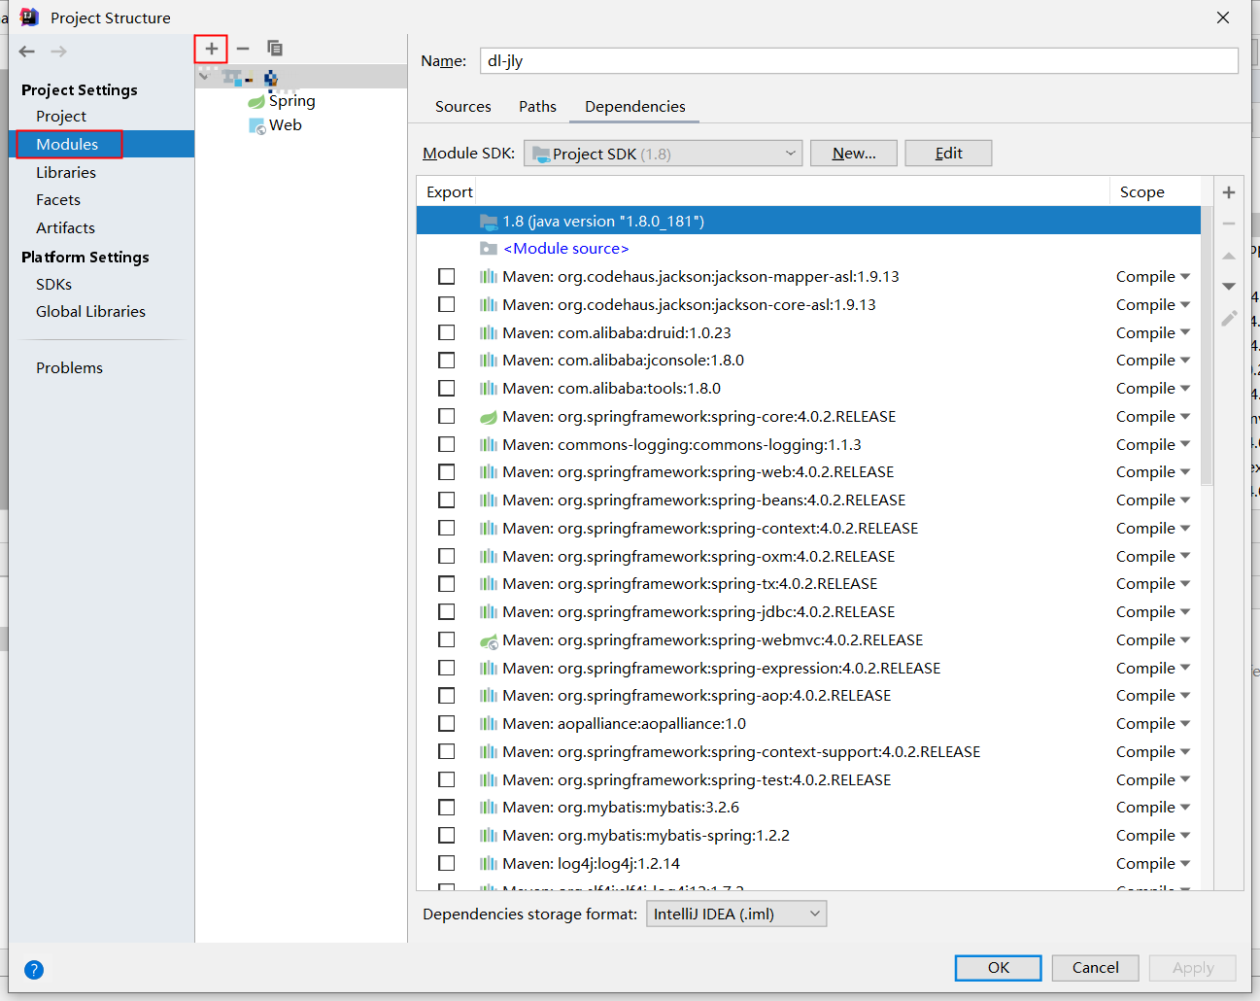
Task: Select Artifacts in the sidebar
Action: pyautogui.click(x=65, y=228)
